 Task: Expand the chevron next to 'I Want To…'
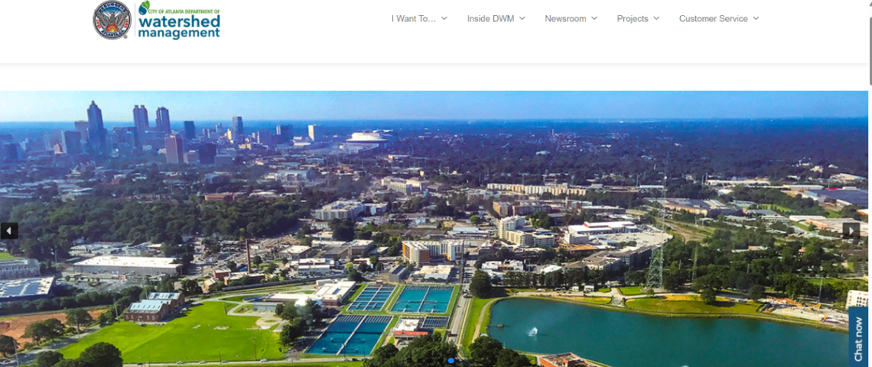[444, 18]
